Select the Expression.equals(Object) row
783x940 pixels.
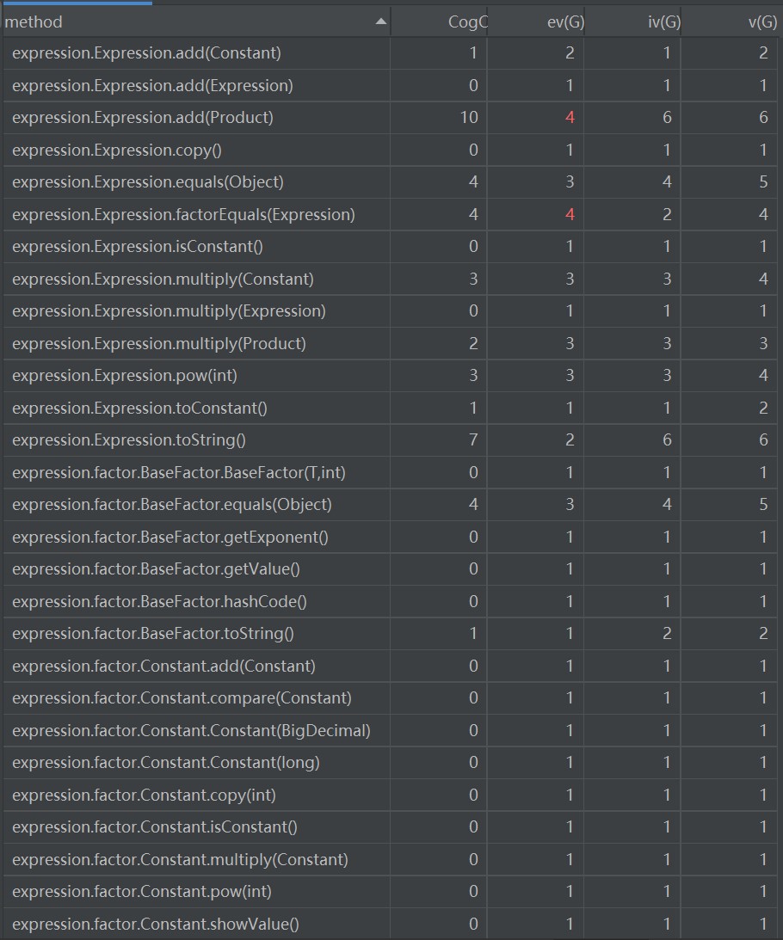148,182
